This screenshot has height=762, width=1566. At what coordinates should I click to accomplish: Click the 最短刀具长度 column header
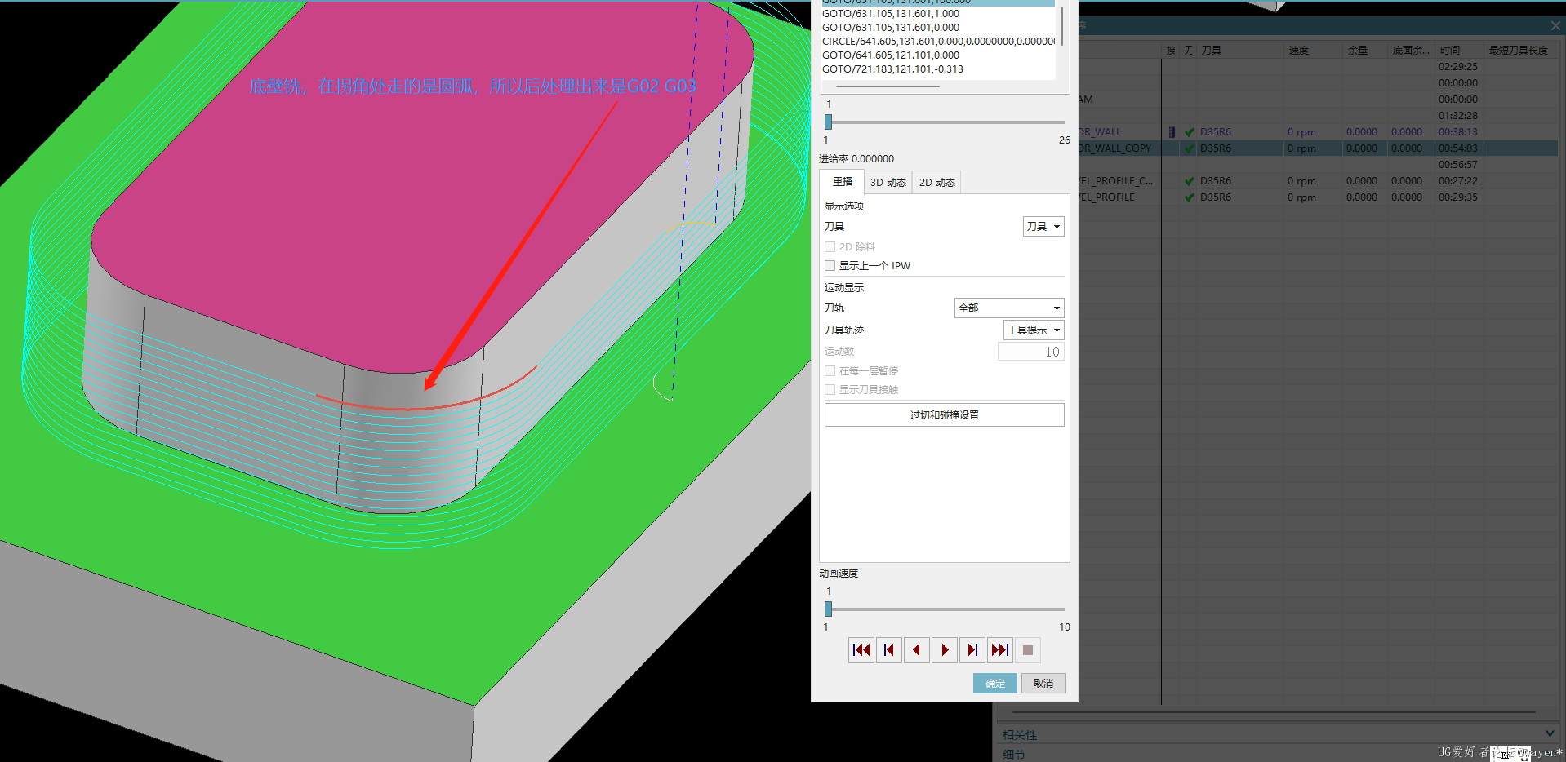pyautogui.click(x=1519, y=50)
